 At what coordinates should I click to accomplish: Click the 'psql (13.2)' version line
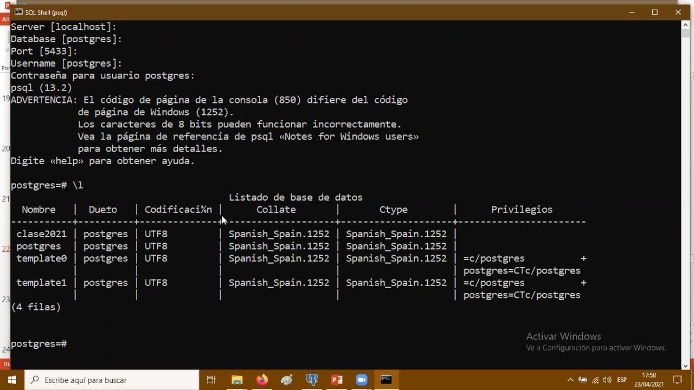pyautogui.click(x=42, y=88)
